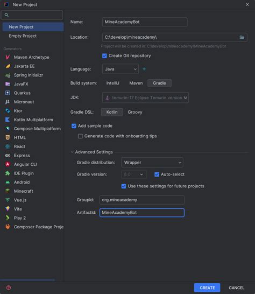Open help via the question mark icon
255x294 pixels.
[9, 288]
